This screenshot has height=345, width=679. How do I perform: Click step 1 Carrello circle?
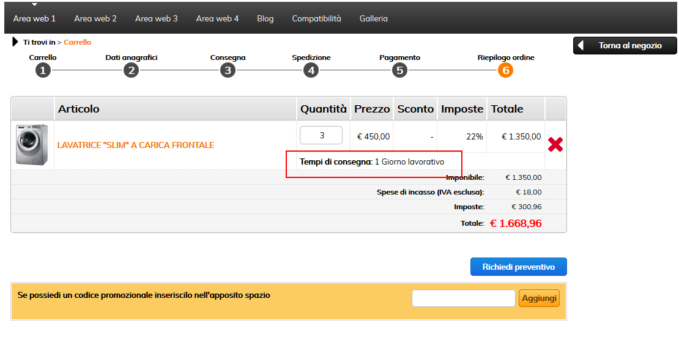[x=43, y=70]
